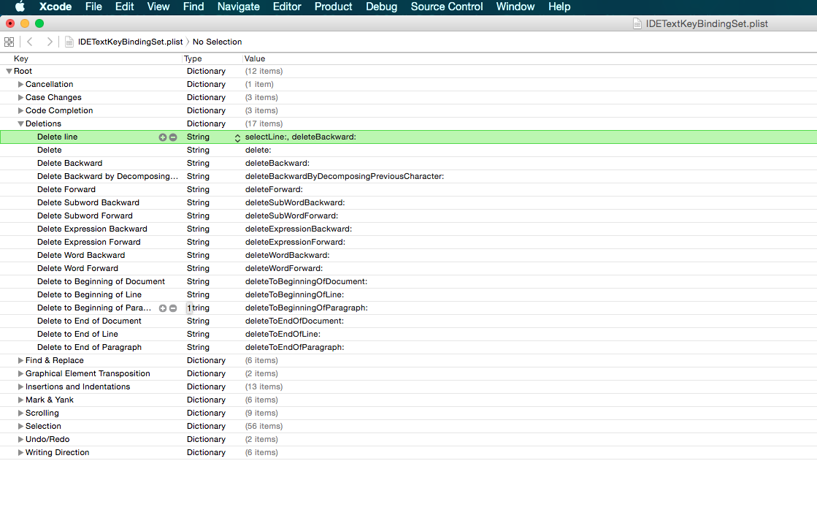817x507 pixels.
Task: Click '(56 items)' in the Selection row
Action: click(264, 426)
